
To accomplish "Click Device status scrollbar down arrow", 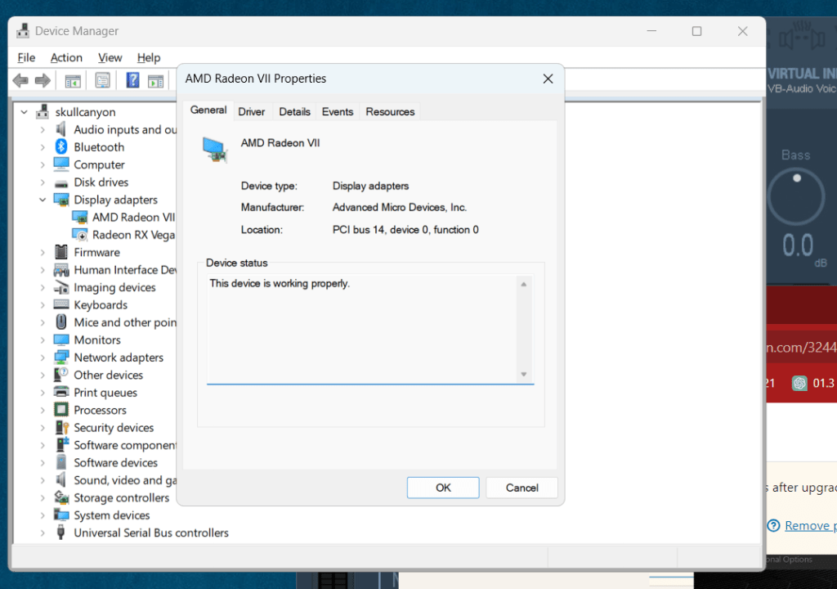I will (x=524, y=374).
